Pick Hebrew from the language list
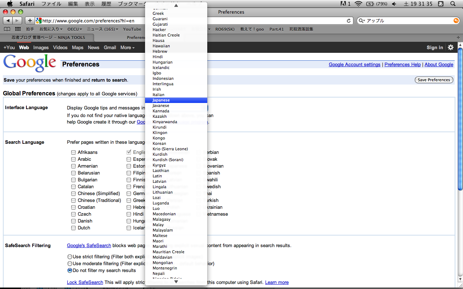Viewport: 463px width, 289px height. pos(176,51)
